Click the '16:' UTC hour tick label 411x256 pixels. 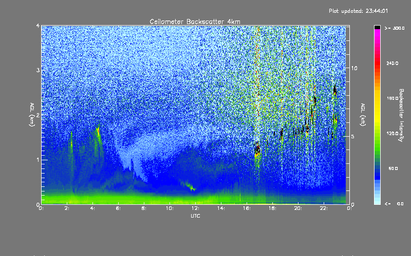(x=247, y=208)
